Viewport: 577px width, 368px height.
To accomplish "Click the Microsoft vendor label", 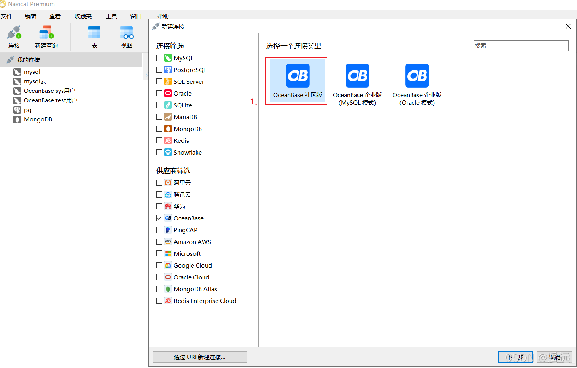I will point(187,253).
